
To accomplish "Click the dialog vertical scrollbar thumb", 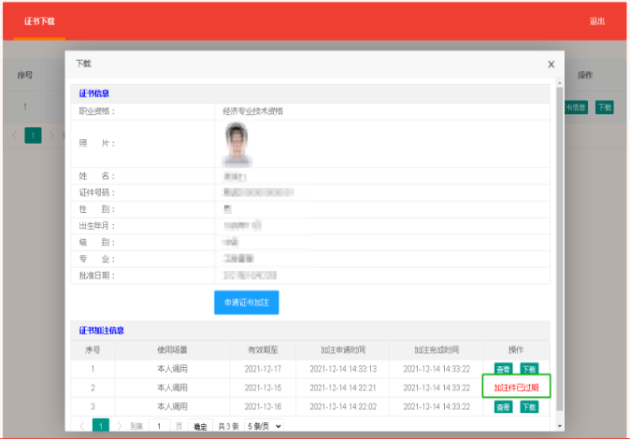I will coord(560,249).
